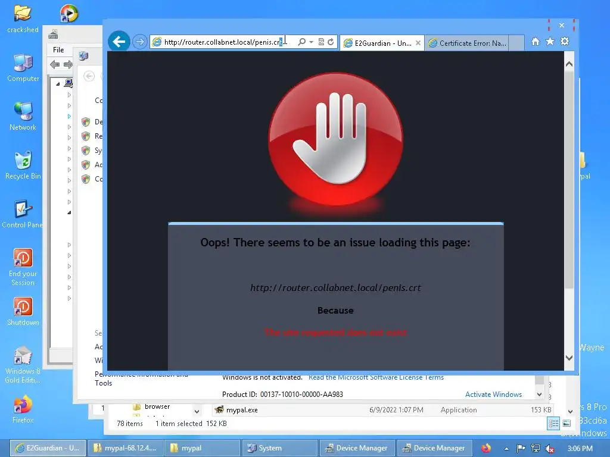Launch Firefox from desktop

(x=23, y=409)
